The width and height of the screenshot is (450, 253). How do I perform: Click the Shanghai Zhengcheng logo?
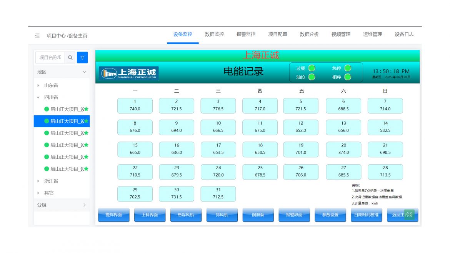(129, 73)
